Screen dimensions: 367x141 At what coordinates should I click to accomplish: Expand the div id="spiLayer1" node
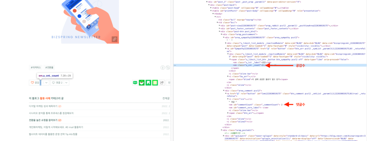(224, 136)
